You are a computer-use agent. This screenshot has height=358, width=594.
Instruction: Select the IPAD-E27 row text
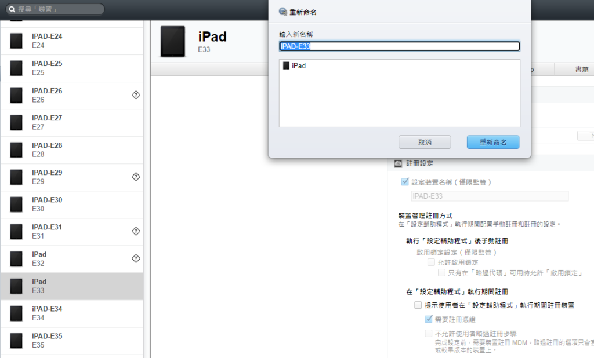coord(47,118)
